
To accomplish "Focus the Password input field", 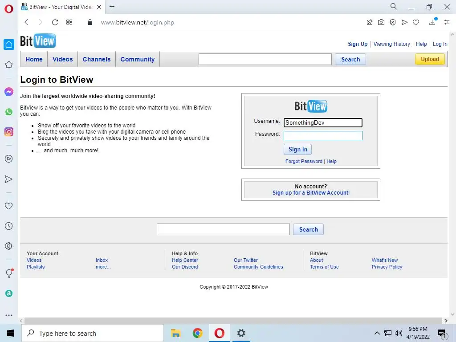I will pyautogui.click(x=323, y=135).
